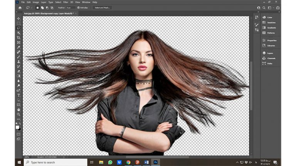Viewport: 296px width, 166px height.
Task: Select the Path Selection tool
Action: 18,100
